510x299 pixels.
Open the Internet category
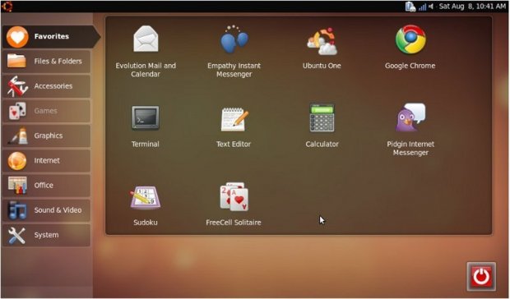point(46,161)
